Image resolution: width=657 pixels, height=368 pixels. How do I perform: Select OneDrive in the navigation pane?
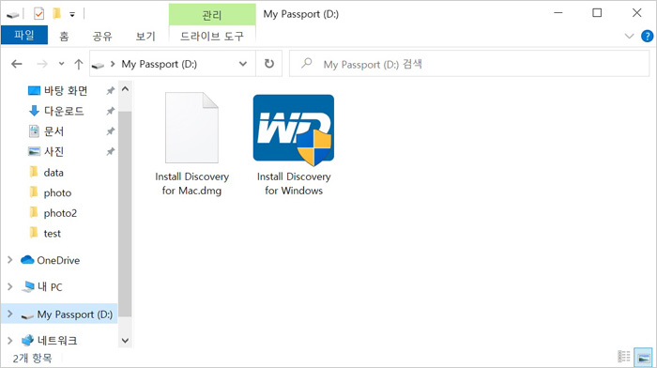(58, 260)
